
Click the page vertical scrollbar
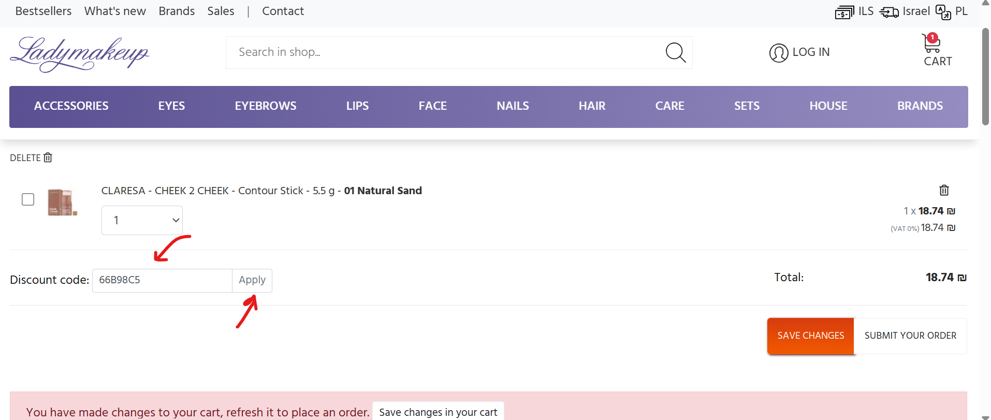pyautogui.click(x=985, y=77)
